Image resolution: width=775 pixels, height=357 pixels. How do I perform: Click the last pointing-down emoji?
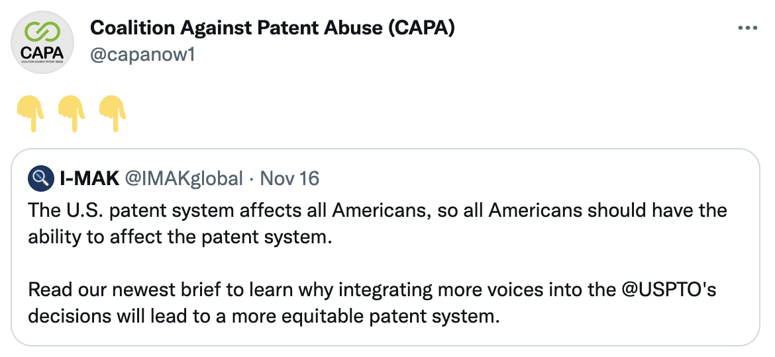pos(113,114)
